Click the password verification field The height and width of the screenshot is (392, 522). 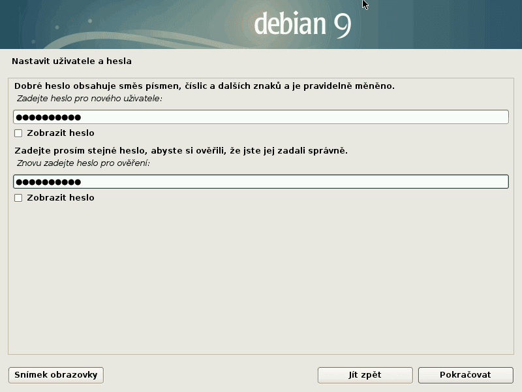[261, 182]
